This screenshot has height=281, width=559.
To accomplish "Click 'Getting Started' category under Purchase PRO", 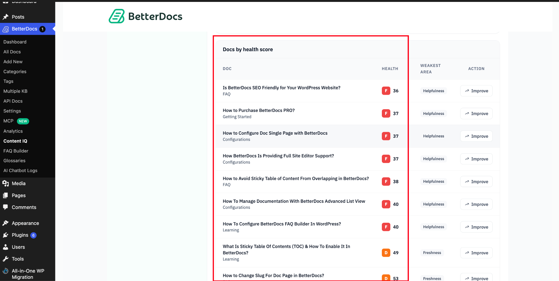I will (x=237, y=117).
